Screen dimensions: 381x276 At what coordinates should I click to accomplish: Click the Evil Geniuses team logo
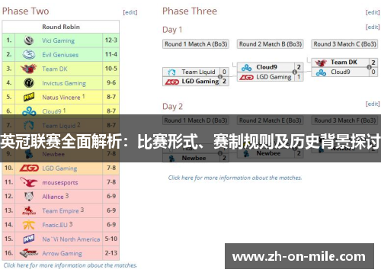click(29, 54)
